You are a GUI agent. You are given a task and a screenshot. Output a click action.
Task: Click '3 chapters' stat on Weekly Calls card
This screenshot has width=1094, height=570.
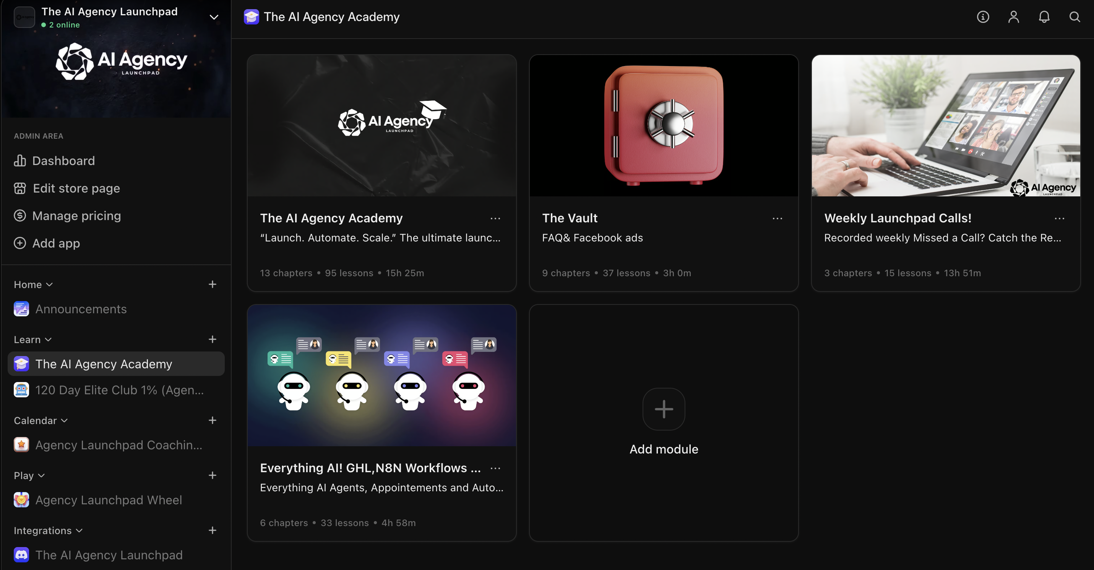(x=848, y=273)
